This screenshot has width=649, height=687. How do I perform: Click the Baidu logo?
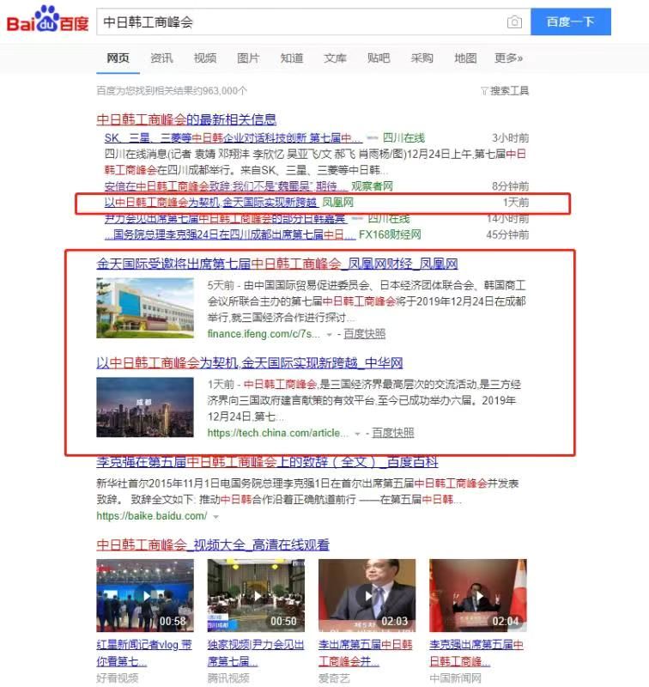pyautogui.click(x=47, y=20)
